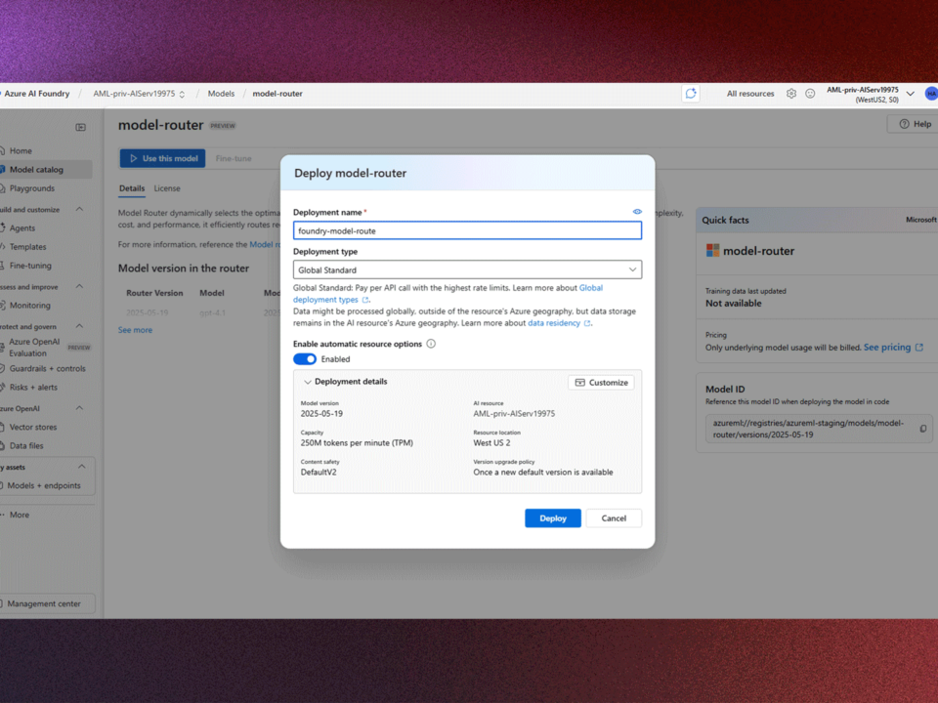Collapse the Deployment details section
Image resolution: width=938 pixels, height=703 pixels.
point(308,382)
